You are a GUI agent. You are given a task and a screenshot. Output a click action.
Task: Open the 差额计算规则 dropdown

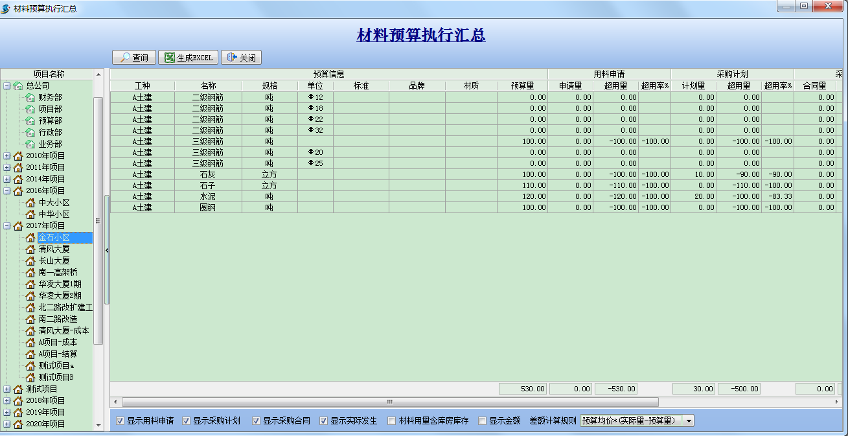pyautogui.click(x=689, y=420)
